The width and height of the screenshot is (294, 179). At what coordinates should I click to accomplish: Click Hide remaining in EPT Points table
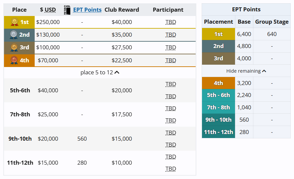point(246,71)
